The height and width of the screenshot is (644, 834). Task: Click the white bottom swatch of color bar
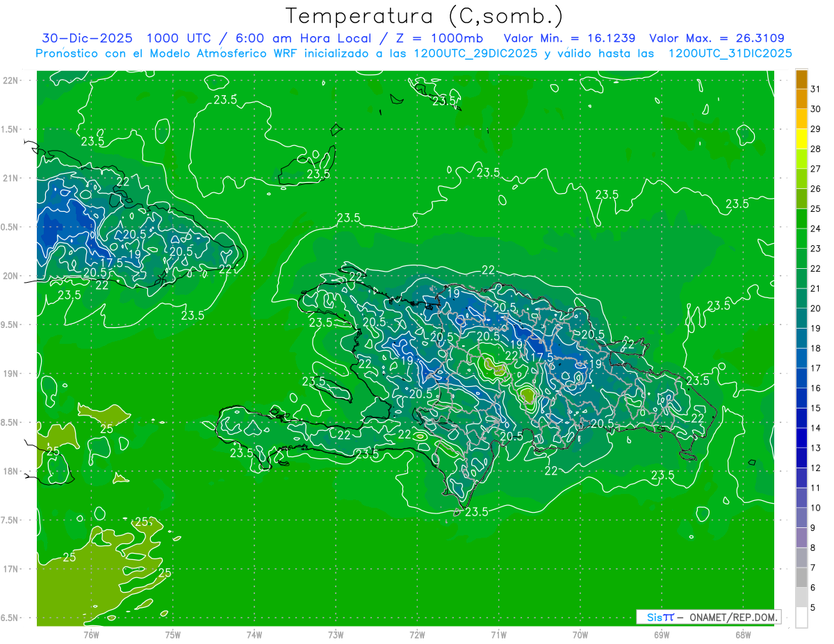coord(801,618)
